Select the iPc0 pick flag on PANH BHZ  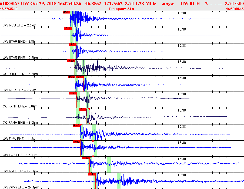[x=73, y=93]
